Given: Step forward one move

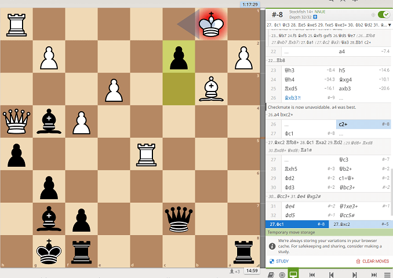Looking at the screenshot, I should (x=354, y=275).
